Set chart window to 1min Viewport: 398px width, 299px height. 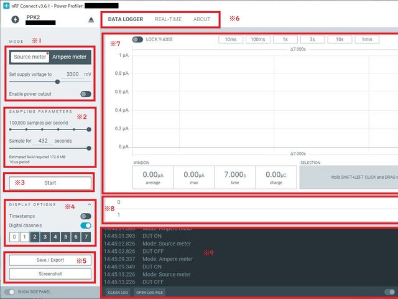(367, 39)
